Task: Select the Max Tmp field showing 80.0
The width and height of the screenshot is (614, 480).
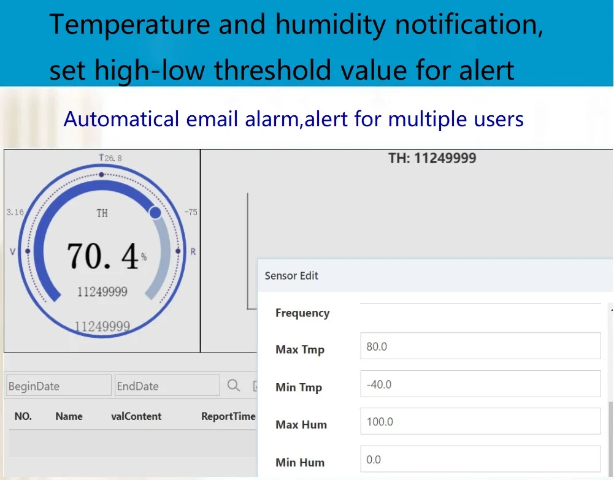Action: point(480,346)
